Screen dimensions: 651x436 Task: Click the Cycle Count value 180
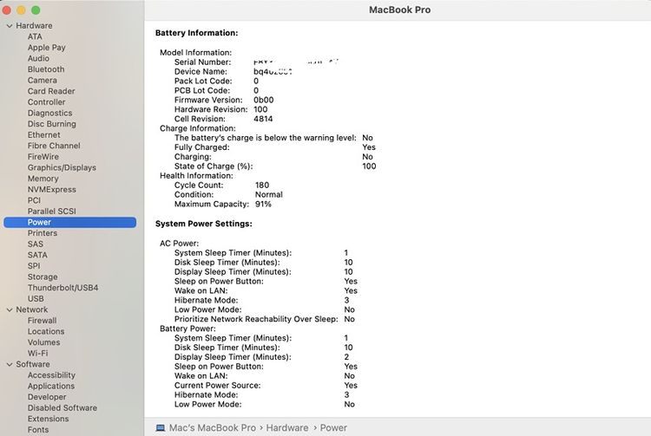coord(262,185)
